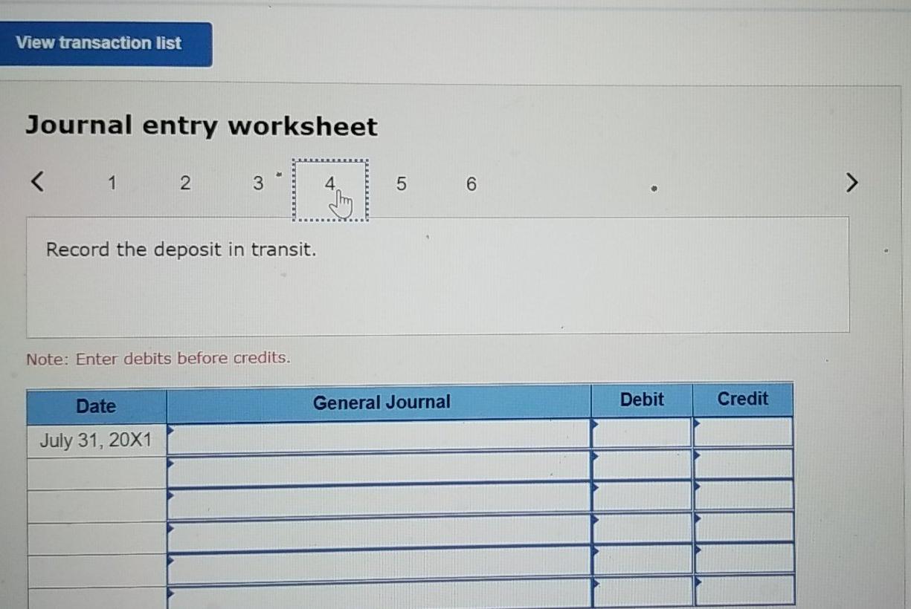The width and height of the screenshot is (911, 609).
Task: Click the 'Note: Enter debits before credits.' text
Action: [x=158, y=359]
